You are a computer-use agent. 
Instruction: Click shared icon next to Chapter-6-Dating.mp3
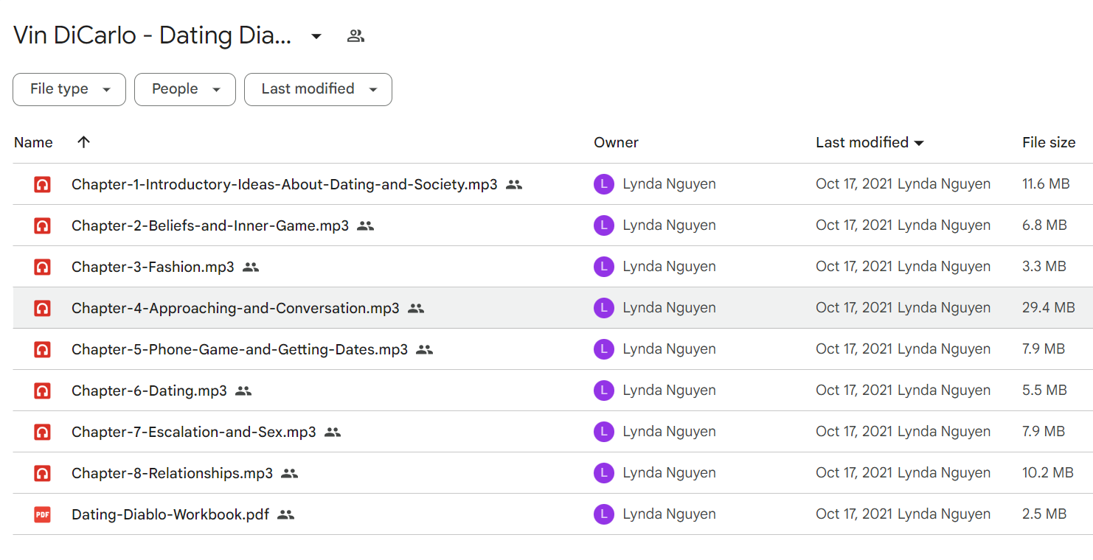[243, 391]
